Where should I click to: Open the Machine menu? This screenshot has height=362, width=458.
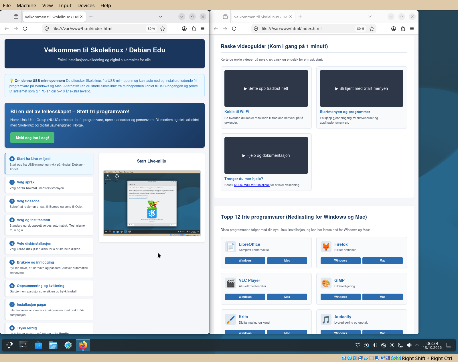[x=26, y=5]
